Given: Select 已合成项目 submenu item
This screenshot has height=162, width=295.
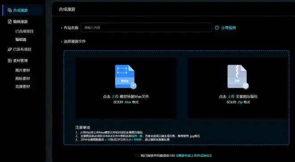Looking at the screenshot, I should click(x=24, y=31).
